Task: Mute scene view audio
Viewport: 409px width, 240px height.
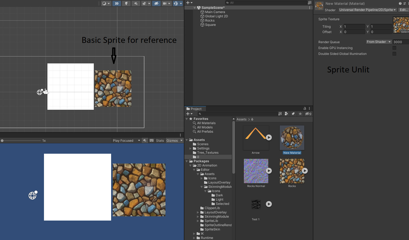Action: (135, 3)
